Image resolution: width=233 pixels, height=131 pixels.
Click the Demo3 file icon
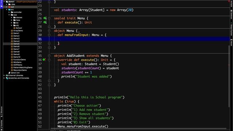click(12, 39)
